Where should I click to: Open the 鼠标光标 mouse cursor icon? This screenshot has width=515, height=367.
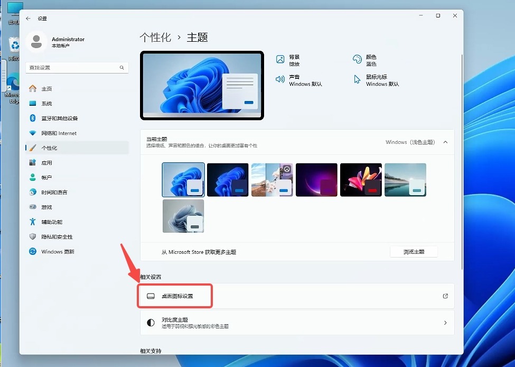coord(357,80)
